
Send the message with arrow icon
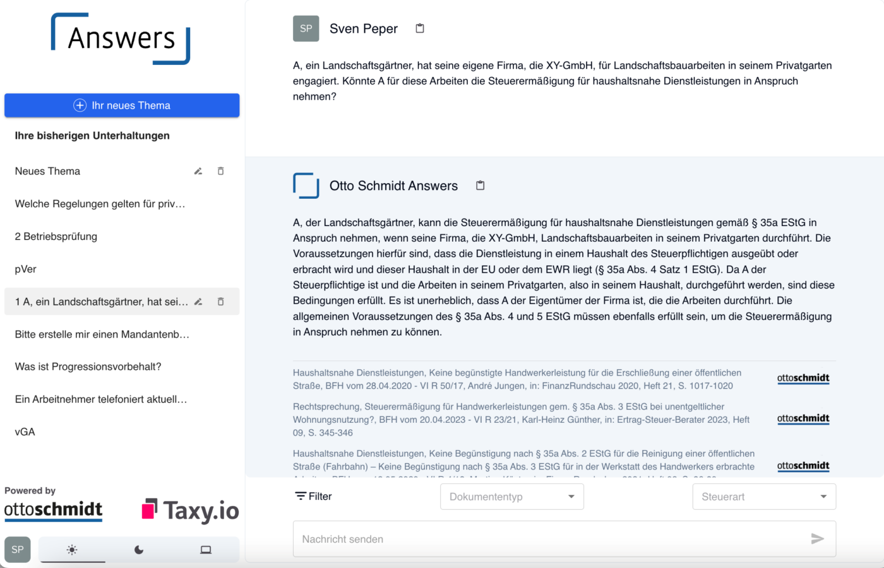817,538
